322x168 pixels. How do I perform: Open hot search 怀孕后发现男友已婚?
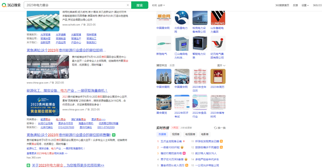(207, 141)
